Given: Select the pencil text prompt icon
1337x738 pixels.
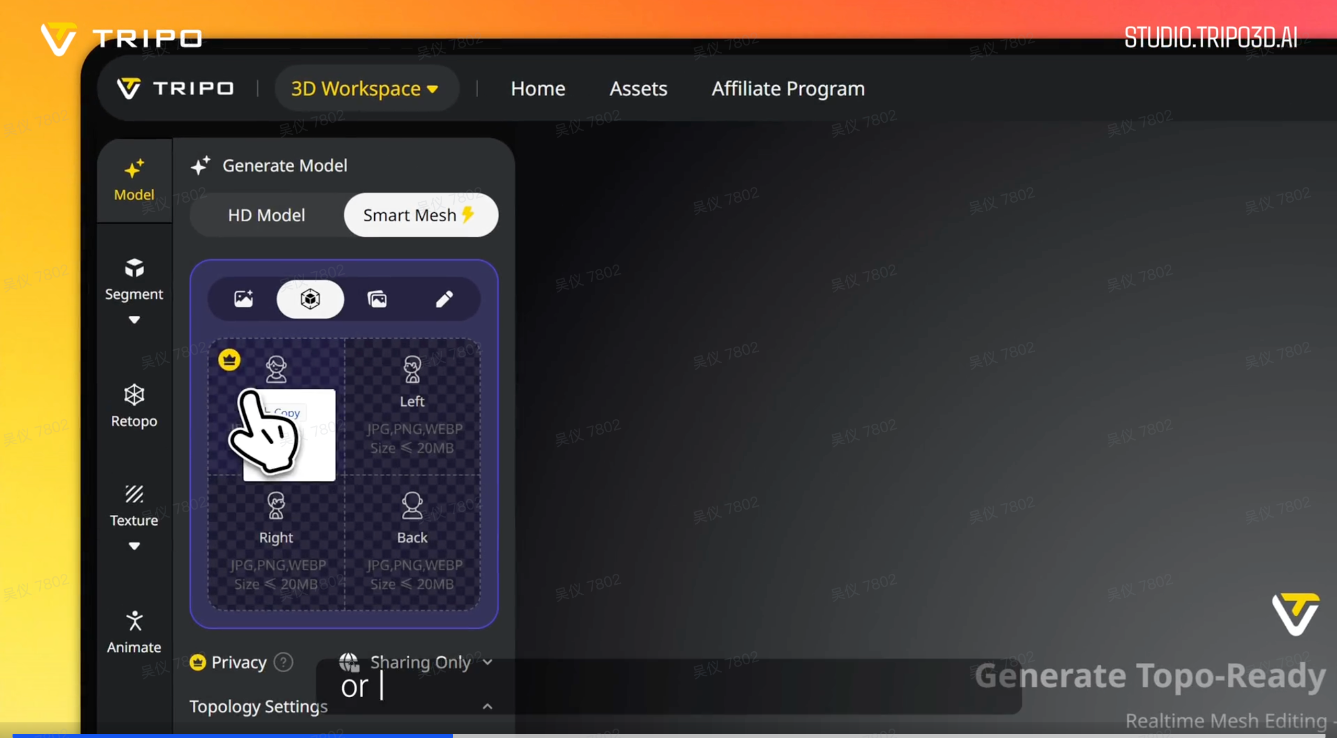Looking at the screenshot, I should pyautogui.click(x=444, y=299).
